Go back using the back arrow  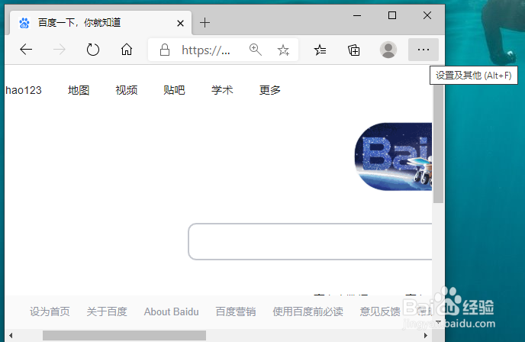(x=26, y=50)
